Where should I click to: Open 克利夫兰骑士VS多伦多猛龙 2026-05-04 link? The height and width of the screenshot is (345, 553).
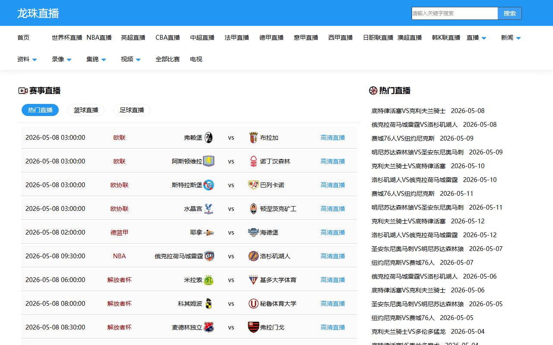pos(428,332)
